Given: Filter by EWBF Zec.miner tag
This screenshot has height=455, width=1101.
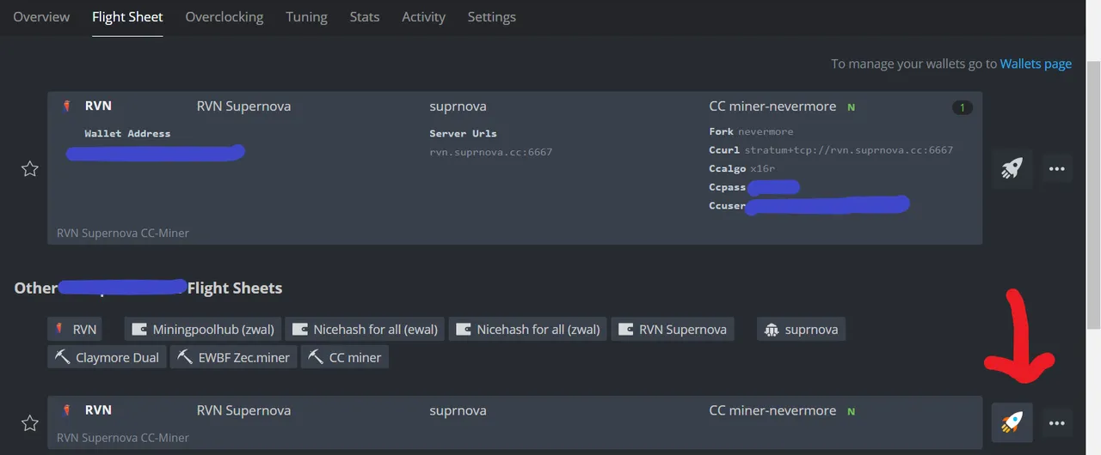Looking at the screenshot, I should click(234, 357).
